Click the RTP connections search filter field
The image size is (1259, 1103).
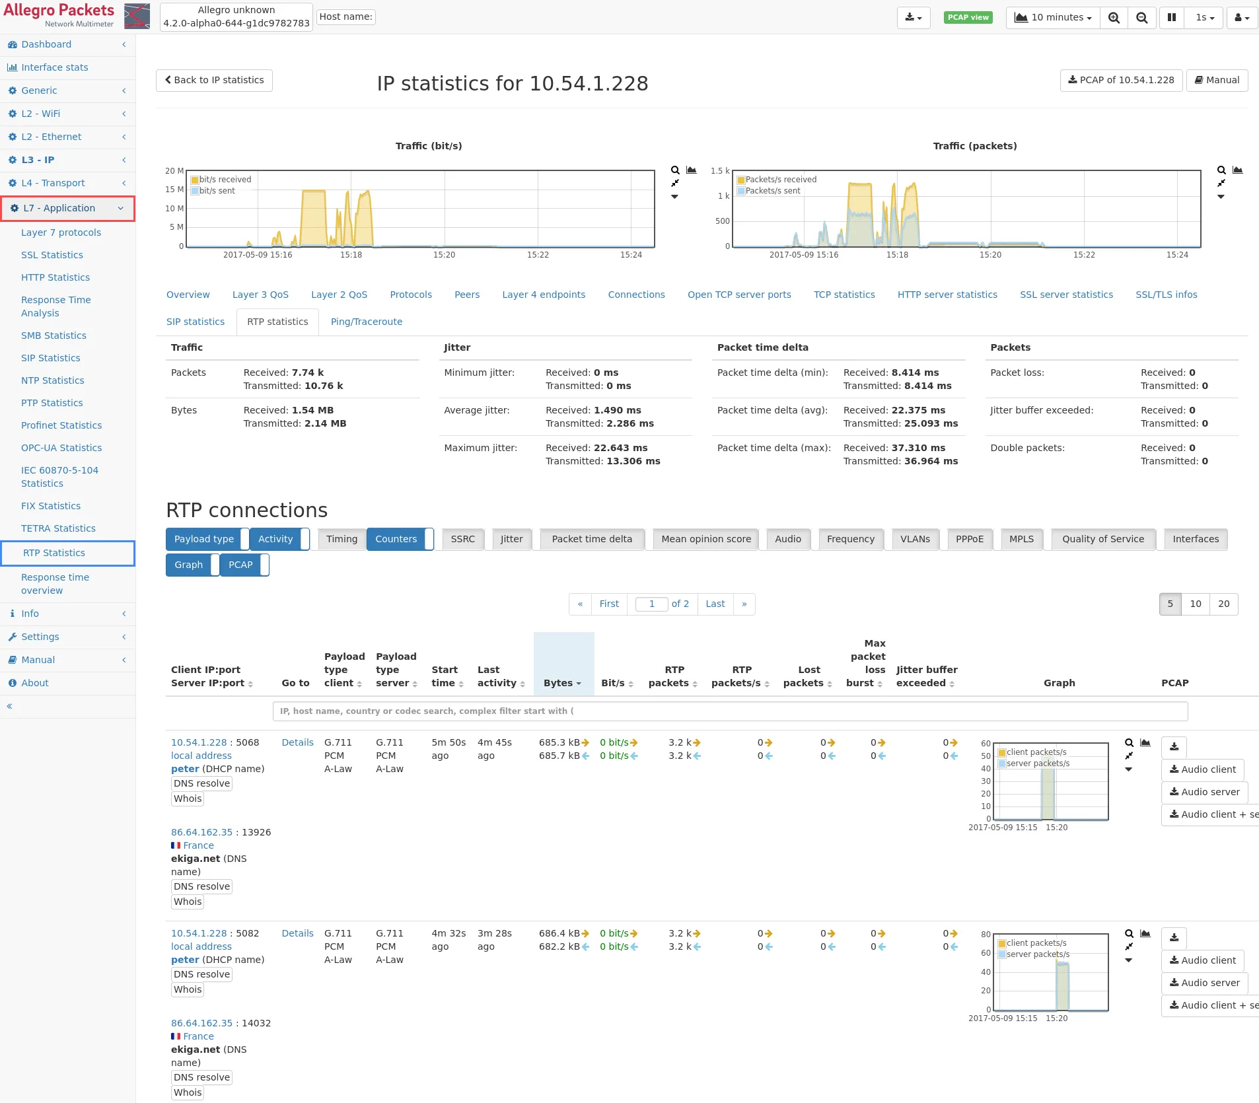pyautogui.click(x=730, y=711)
